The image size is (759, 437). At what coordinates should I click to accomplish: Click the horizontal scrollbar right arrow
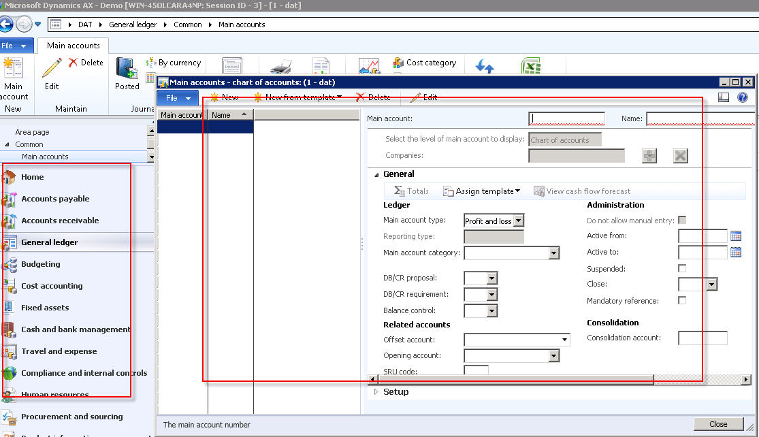tap(747, 380)
